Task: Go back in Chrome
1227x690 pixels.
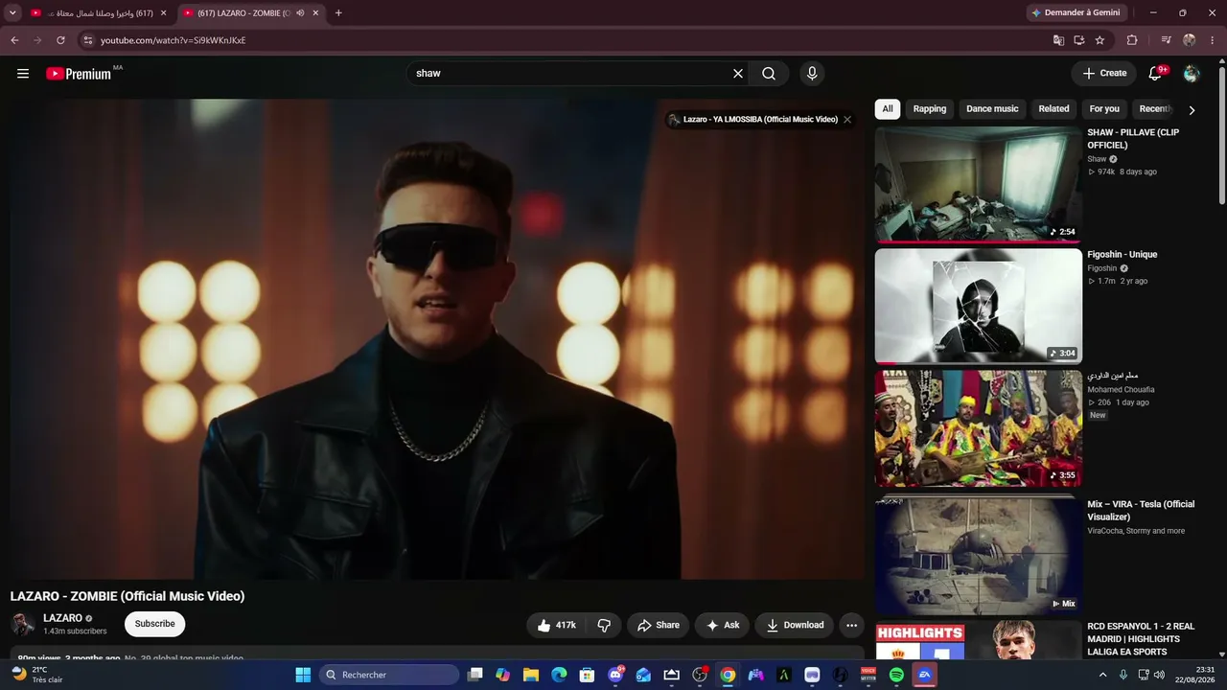Action: 14,40
